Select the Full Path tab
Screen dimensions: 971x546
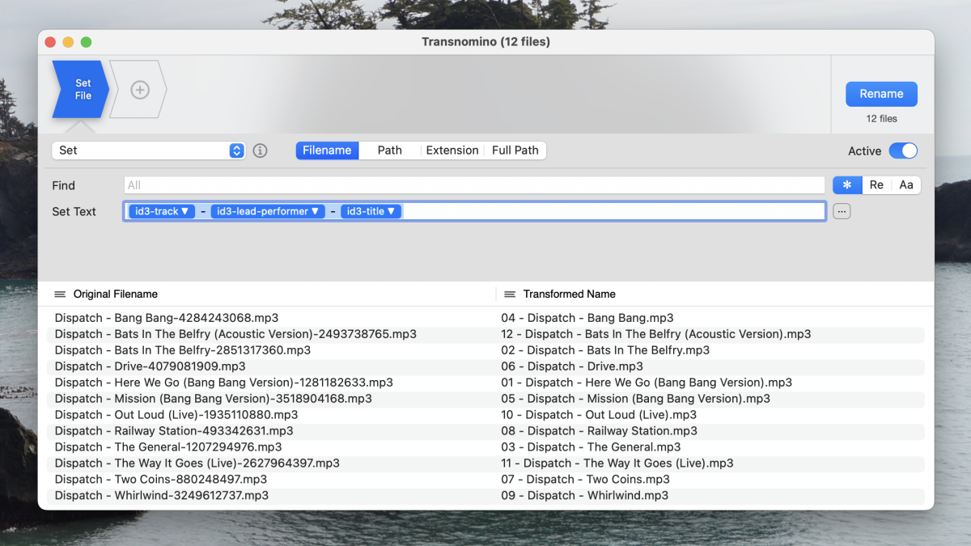(x=515, y=150)
